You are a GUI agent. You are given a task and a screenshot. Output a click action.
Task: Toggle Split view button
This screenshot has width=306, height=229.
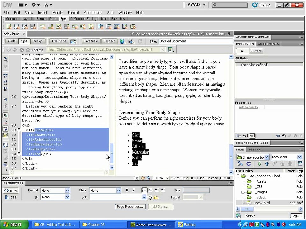point(25,41)
